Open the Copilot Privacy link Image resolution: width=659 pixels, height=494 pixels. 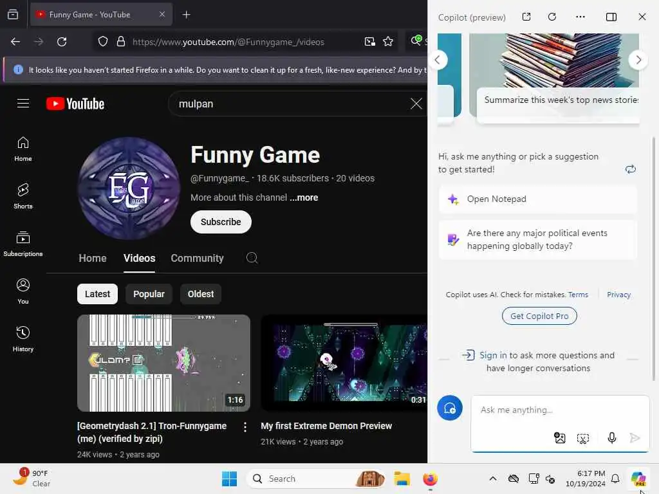(618, 295)
